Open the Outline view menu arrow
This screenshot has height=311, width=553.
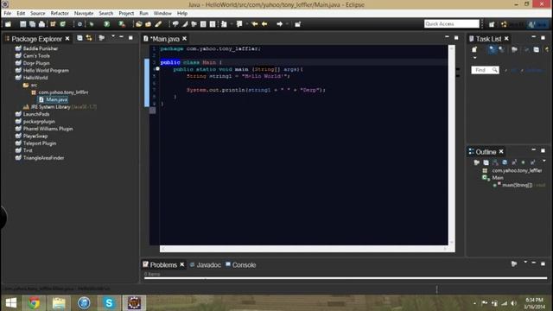pos(544,162)
